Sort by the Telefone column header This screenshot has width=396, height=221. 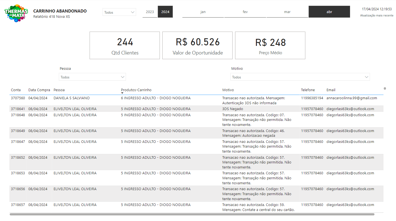point(308,90)
